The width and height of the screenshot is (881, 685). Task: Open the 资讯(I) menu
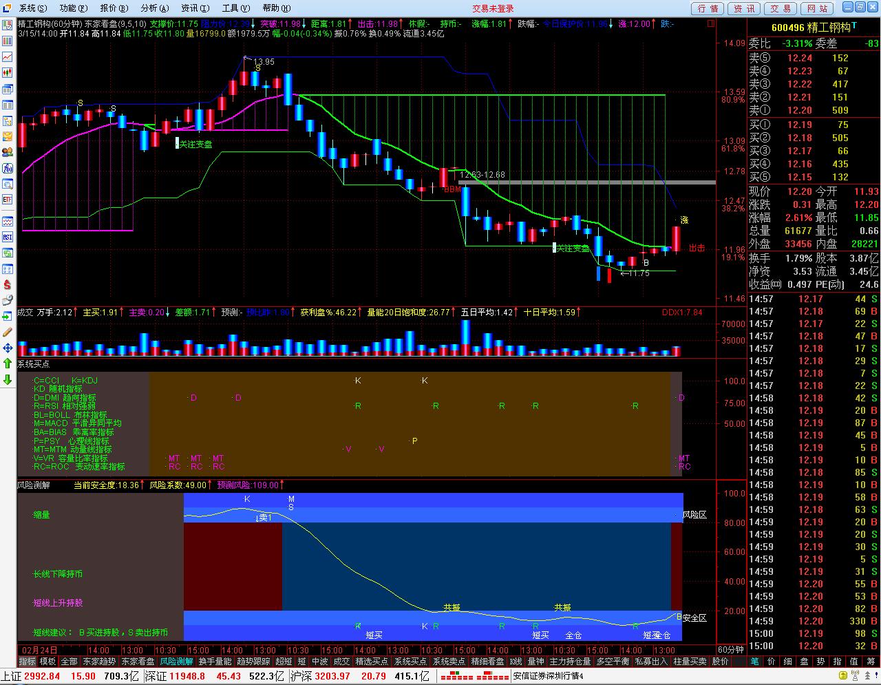coord(195,8)
